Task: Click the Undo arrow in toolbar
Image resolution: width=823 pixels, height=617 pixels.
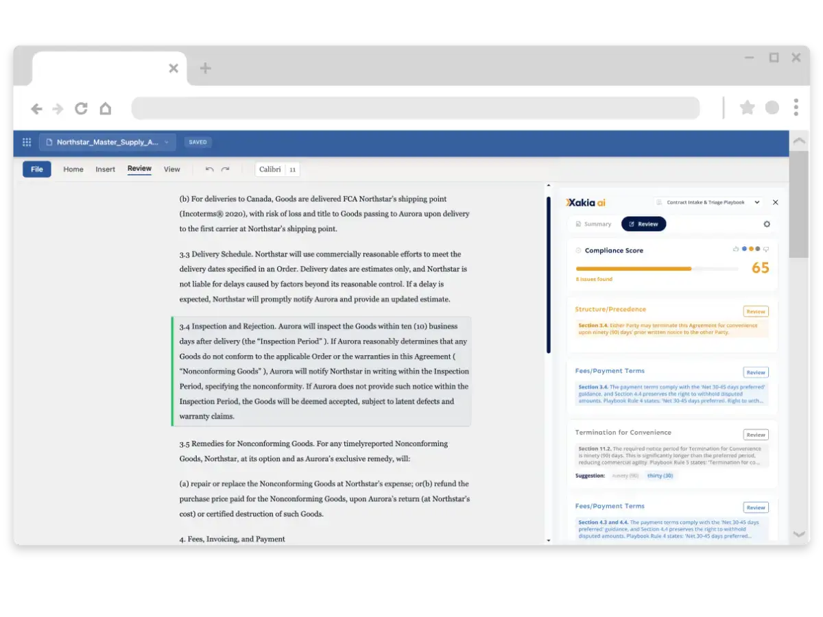Action: point(210,169)
